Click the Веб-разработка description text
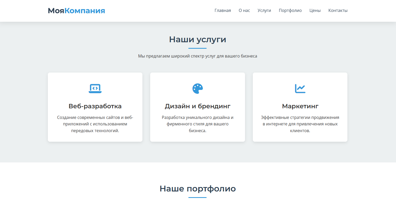Image resolution: width=396 pixels, height=200 pixels. click(x=95, y=124)
